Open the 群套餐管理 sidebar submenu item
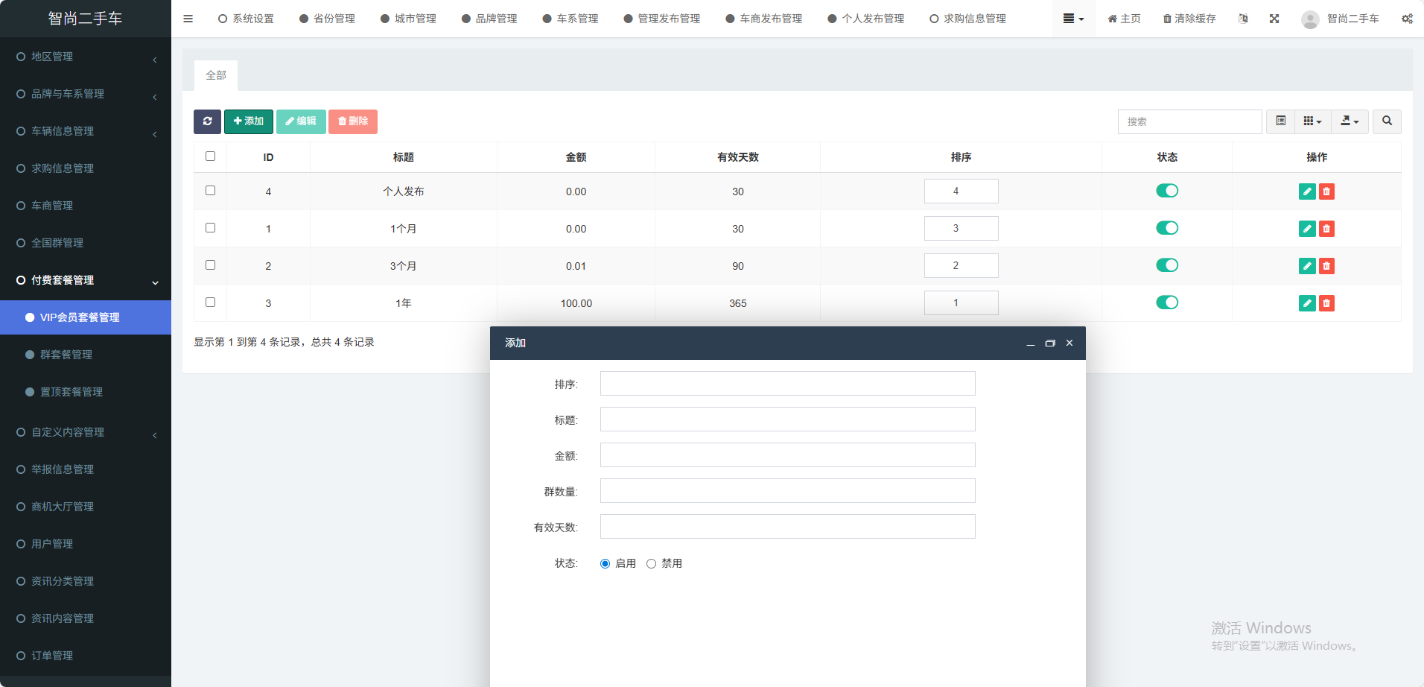The height and width of the screenshot is (687, 1424). [66, 355]
